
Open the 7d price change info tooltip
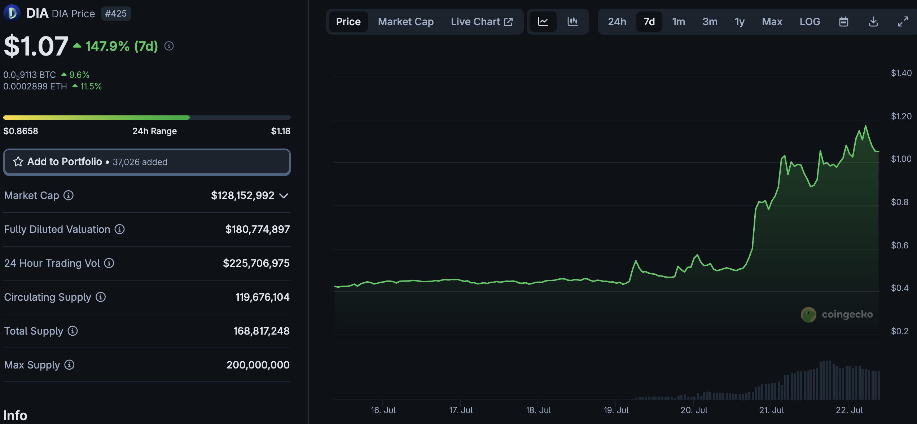coord(169,46)
